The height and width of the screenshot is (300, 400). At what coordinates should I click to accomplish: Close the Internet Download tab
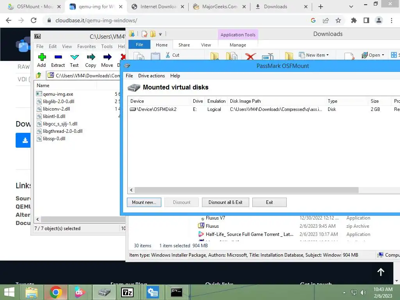pyautogui.click(x=182, y=7)
